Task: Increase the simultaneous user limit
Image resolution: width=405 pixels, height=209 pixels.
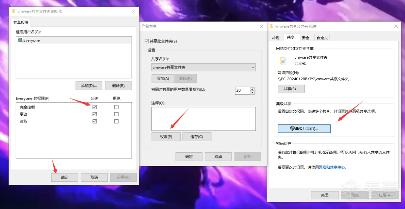Action: click(252, 89)
